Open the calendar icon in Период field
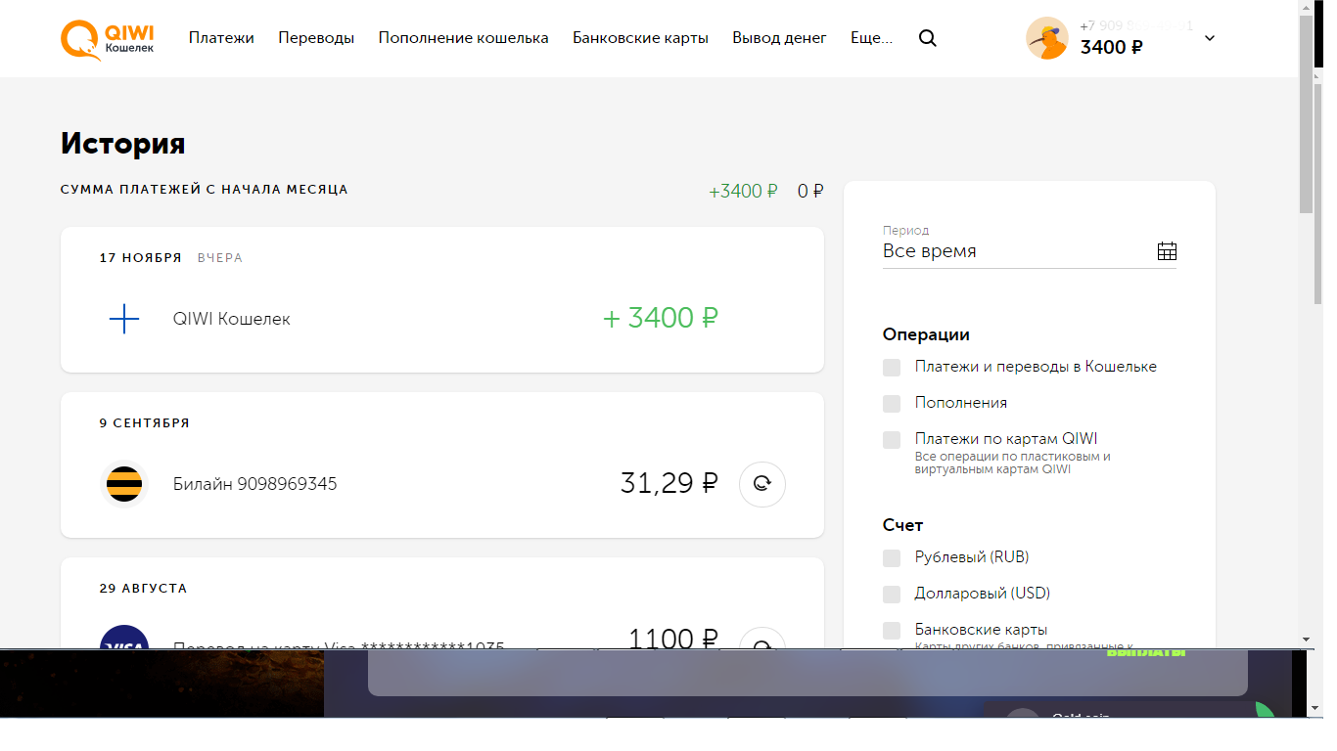Viewport: 1337px width, 751px height. coord(1167,250)
